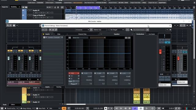The height and width of the screenshot is (110, 196).
Task: Select the Copy of Audio 01 track
Action: coord(39,15)
